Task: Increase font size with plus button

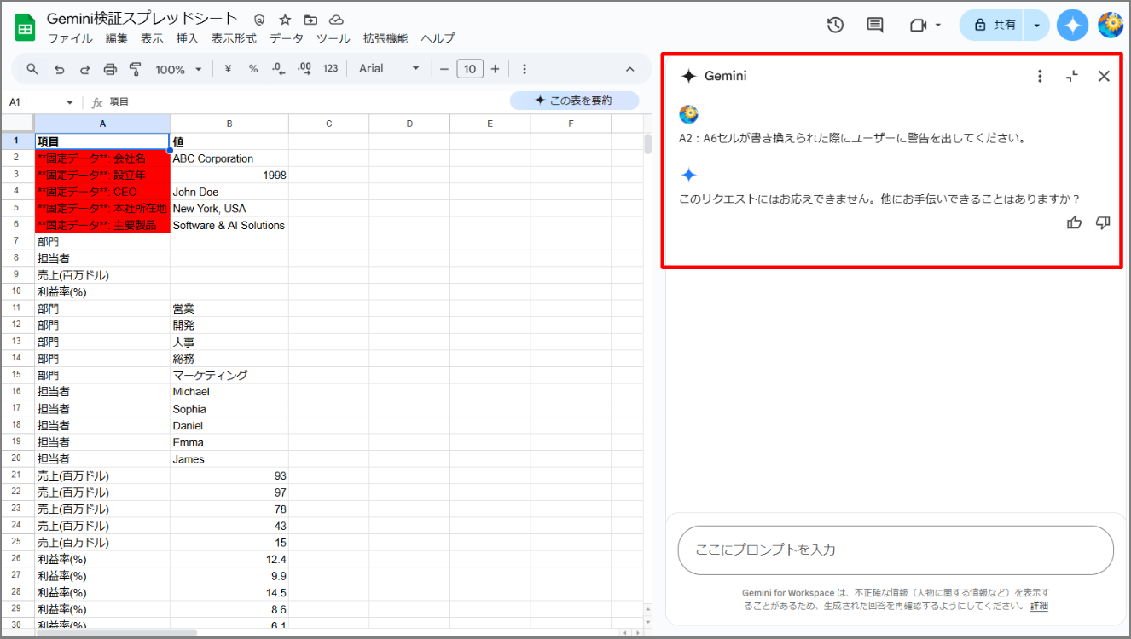Action: (x=495, y=69)
